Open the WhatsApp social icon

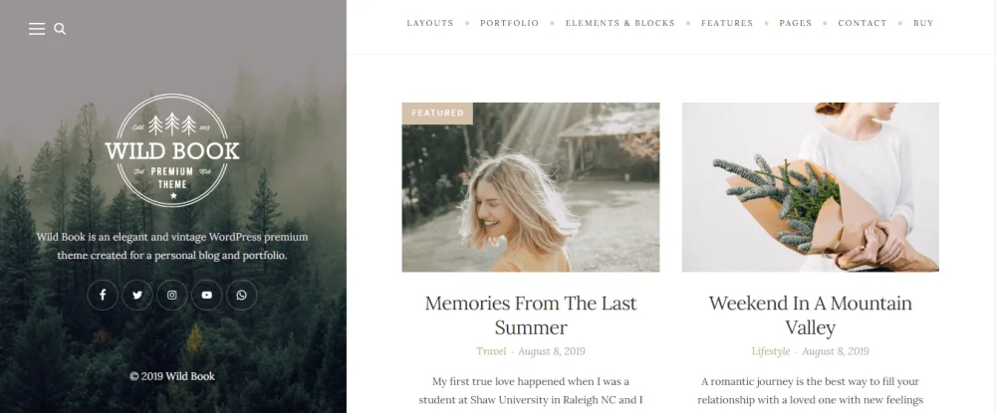[x=241, y=295]
